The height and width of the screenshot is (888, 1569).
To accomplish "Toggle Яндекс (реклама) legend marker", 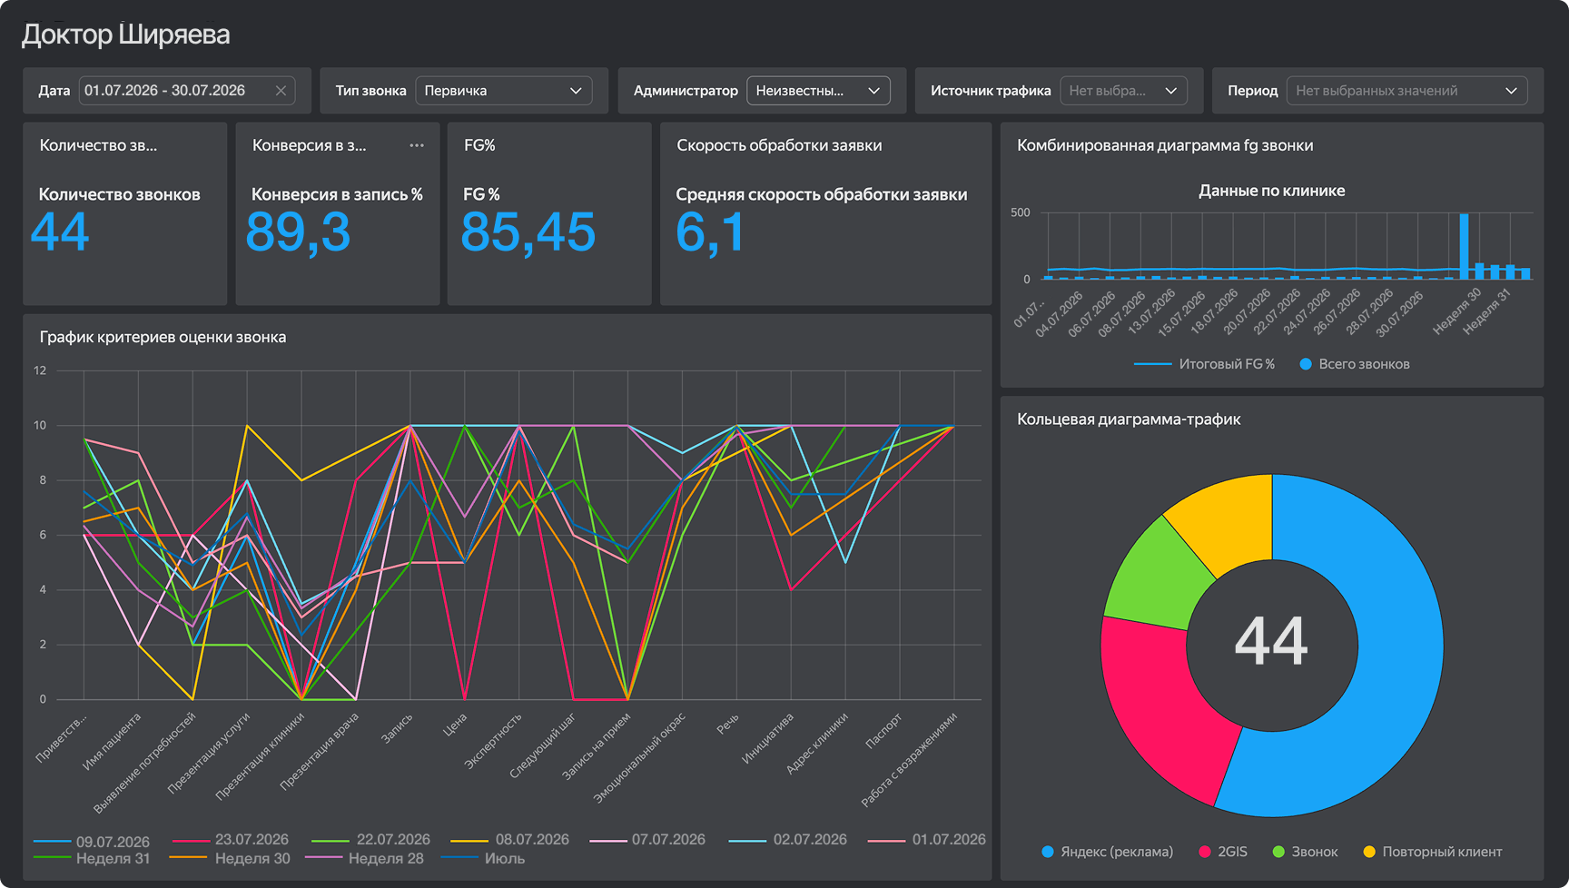I will (1048, 852).
